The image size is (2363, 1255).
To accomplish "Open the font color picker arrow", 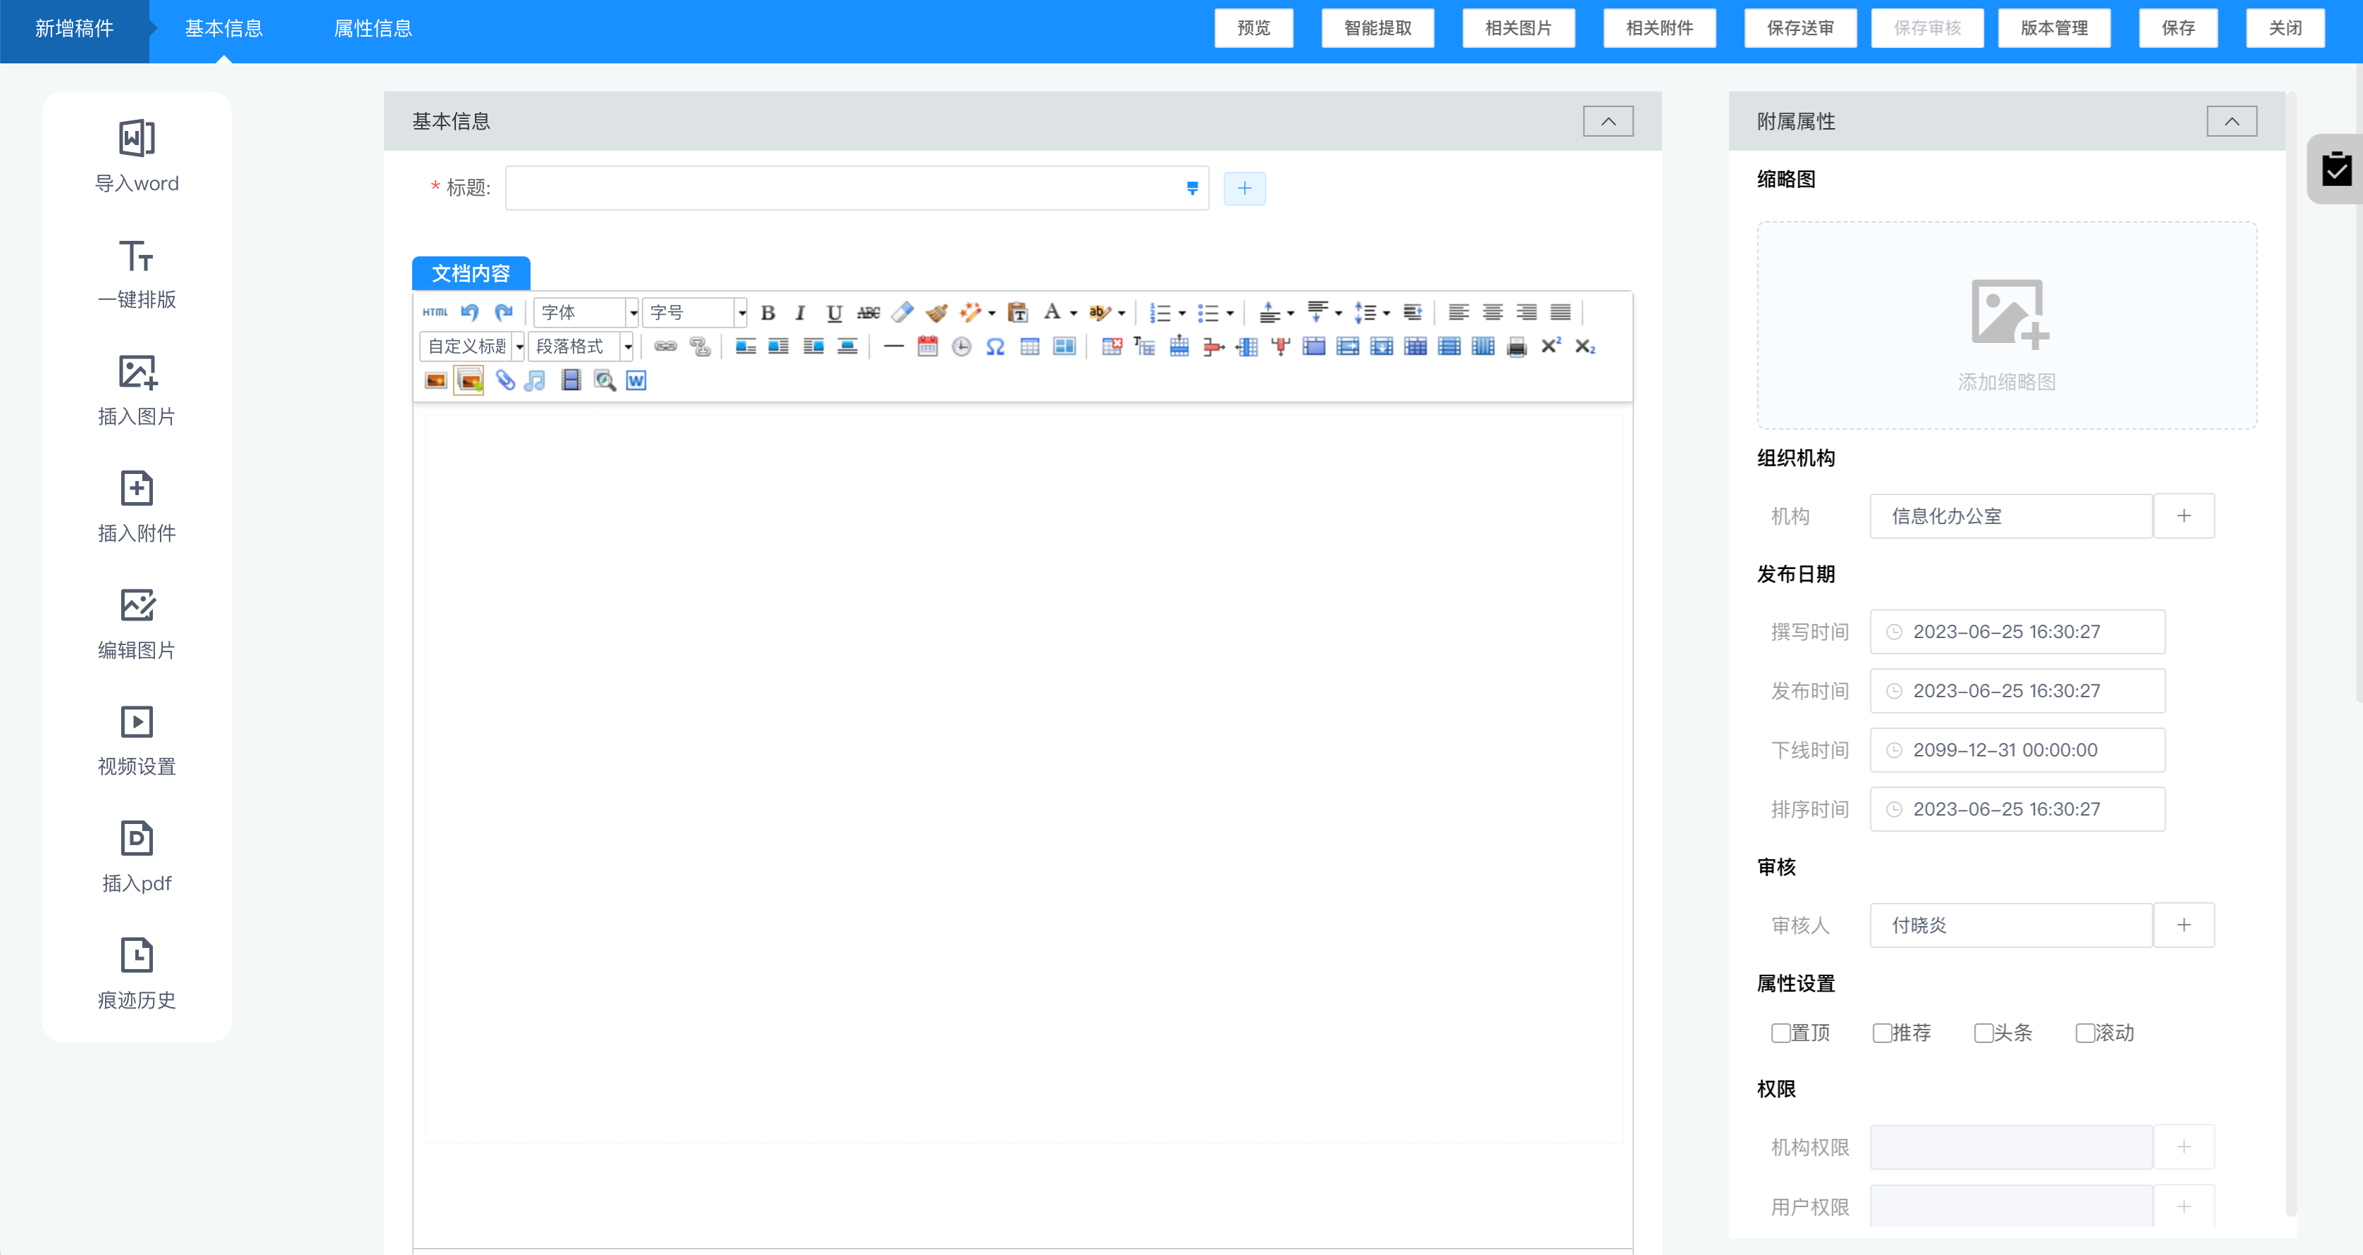I will (x=1073, y=313).
